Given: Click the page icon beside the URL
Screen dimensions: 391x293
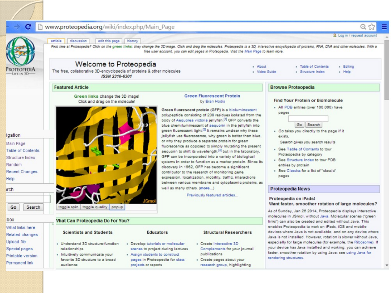Looking at the screenshot, I should point(41,26).
